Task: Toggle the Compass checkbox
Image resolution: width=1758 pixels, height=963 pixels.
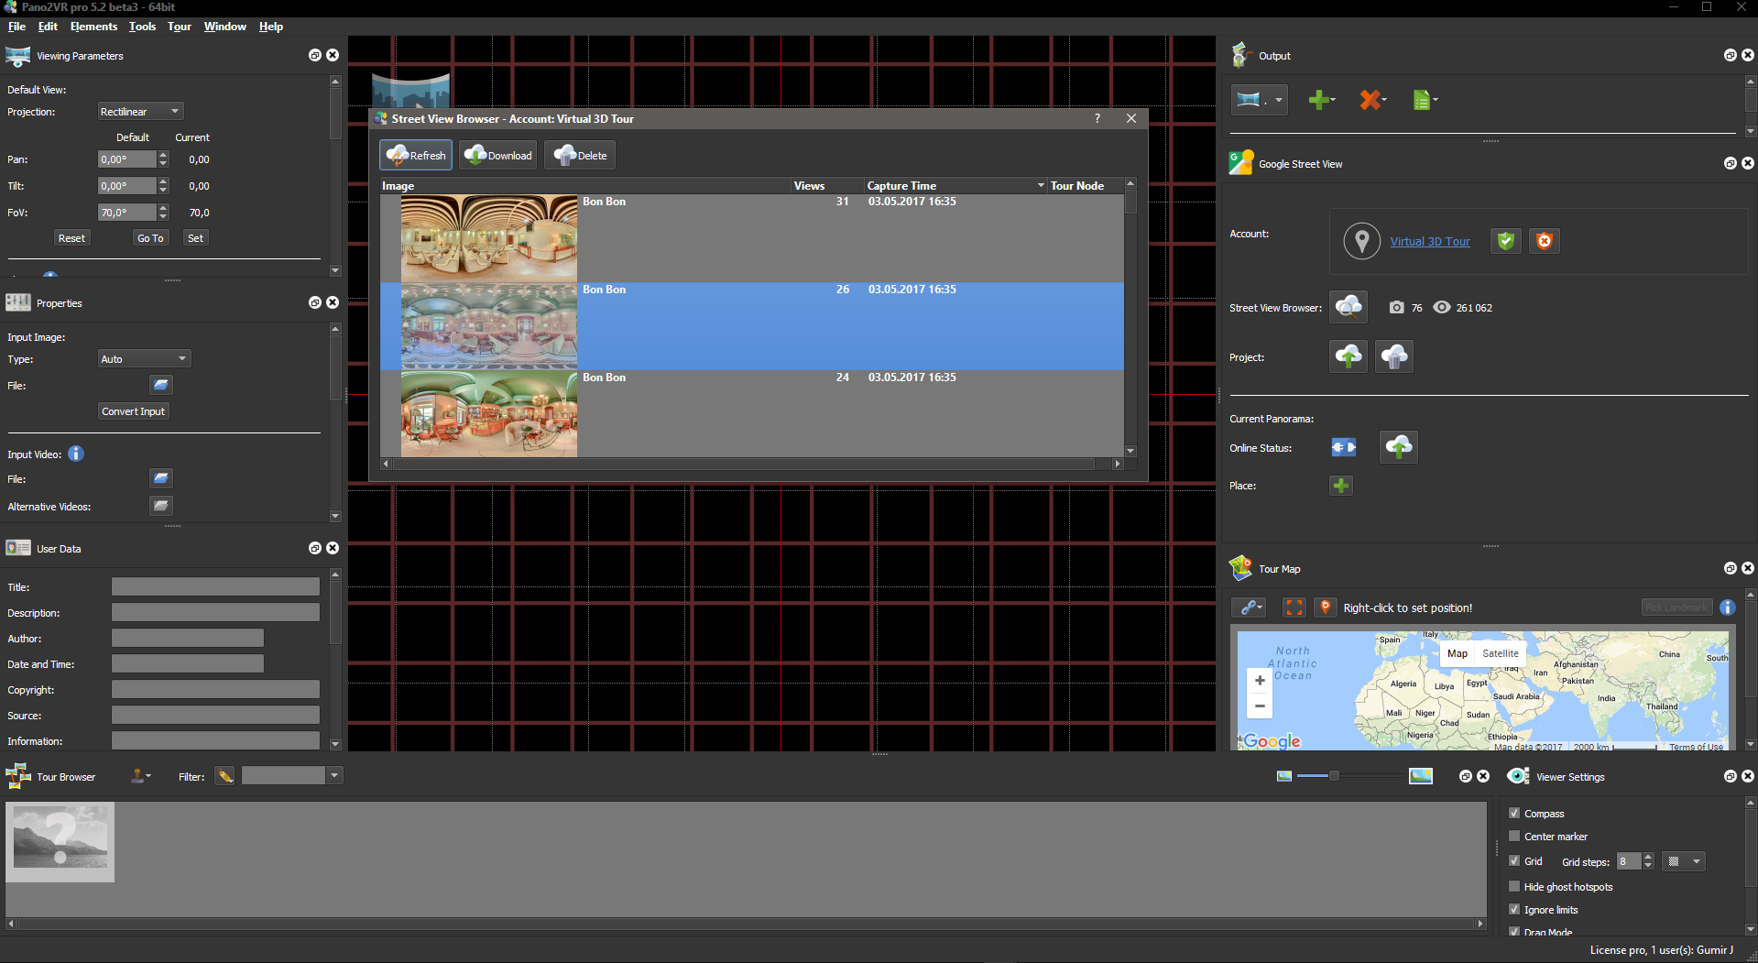Action: (1514, 813)
